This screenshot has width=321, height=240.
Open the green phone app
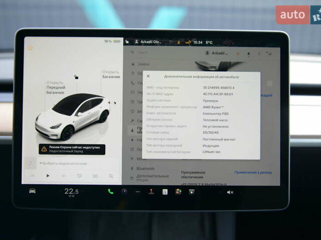pos(110,191)
